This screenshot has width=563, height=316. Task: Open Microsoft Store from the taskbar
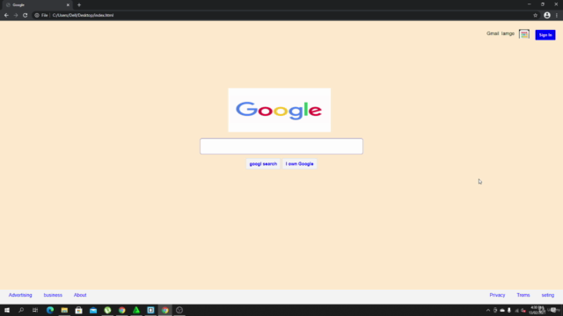(78, 310)
